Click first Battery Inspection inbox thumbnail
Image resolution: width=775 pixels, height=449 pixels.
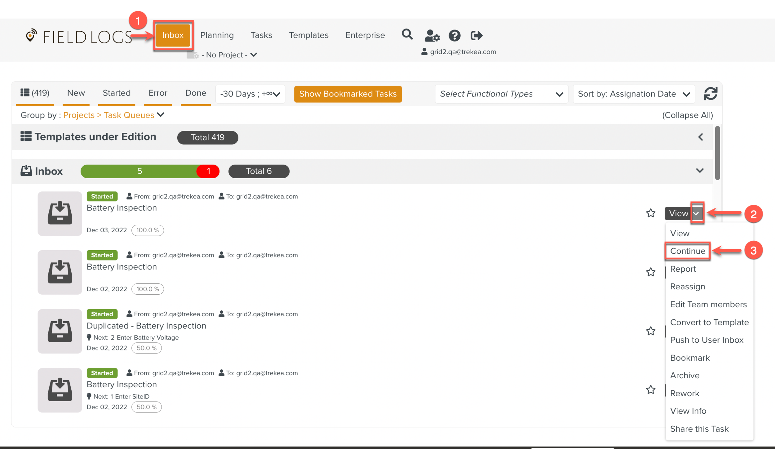pyautogui.click(x=60, y=213)
